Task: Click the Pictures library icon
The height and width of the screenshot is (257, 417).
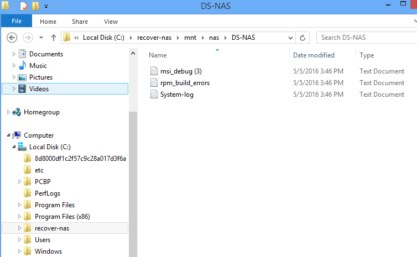Action: pos(22,77)
